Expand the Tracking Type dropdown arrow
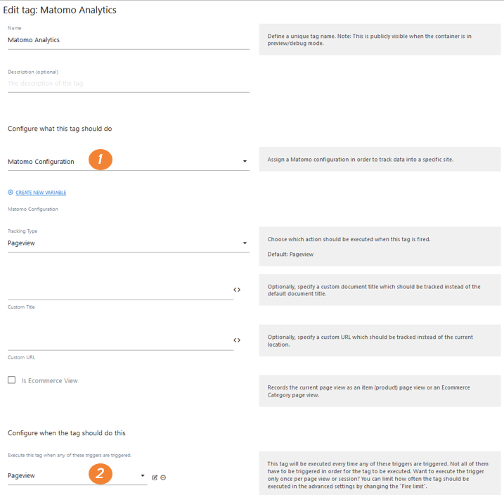This screenshot has width=504, height=495. tap(245, 243)
